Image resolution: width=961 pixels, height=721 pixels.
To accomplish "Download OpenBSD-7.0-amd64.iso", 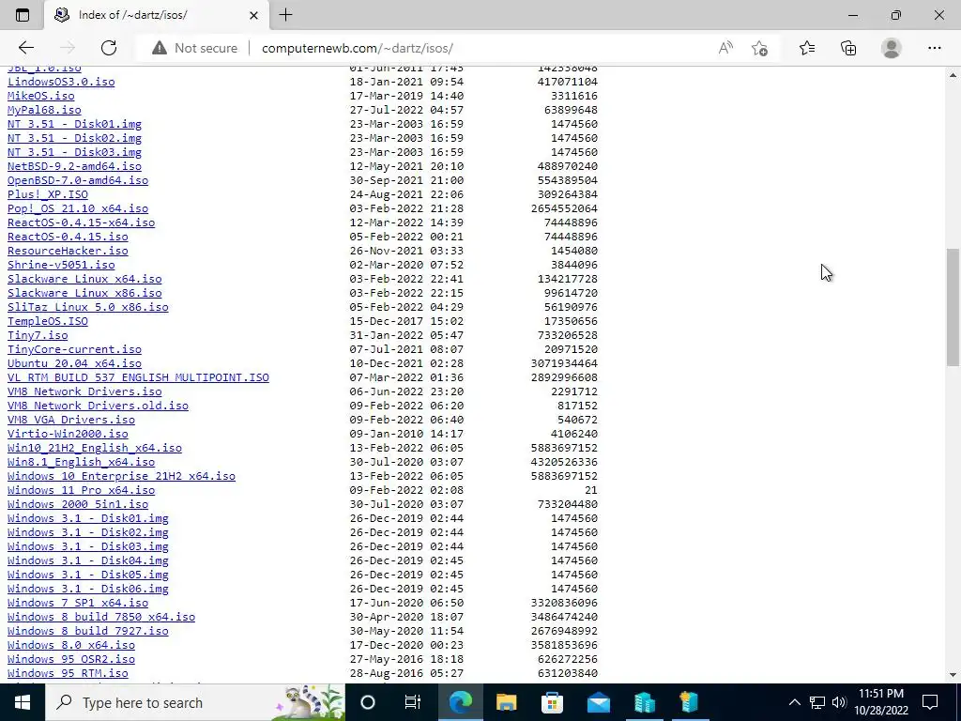I will pyautogui.click(x=78, y=180).
